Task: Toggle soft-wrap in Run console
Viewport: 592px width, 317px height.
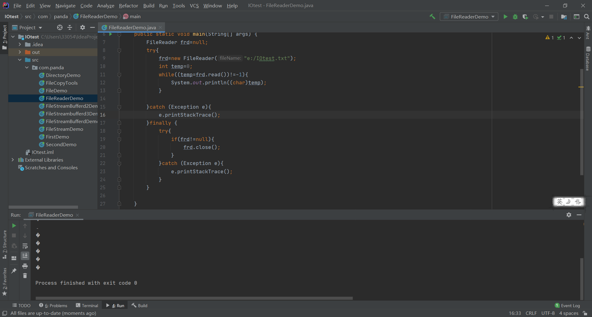Action: click(25, 246)
